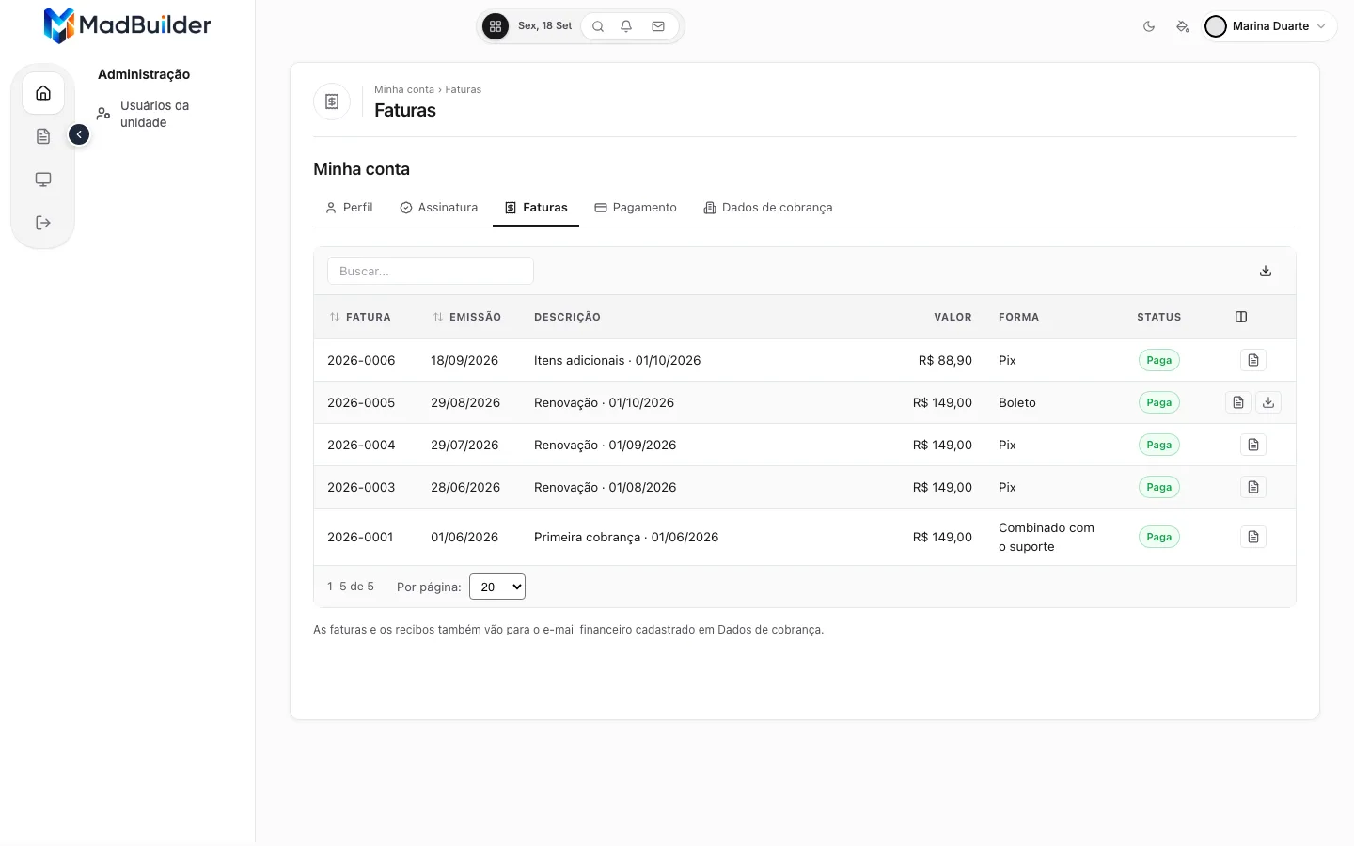1354x846 pixels.
Task: Click the Faturas page header icon
Action: tap(332, 102)
